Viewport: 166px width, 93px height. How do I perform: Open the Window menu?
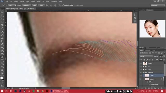point(54,2)
